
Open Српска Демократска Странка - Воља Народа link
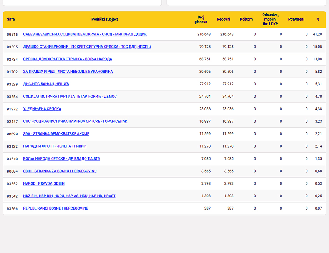68,59
